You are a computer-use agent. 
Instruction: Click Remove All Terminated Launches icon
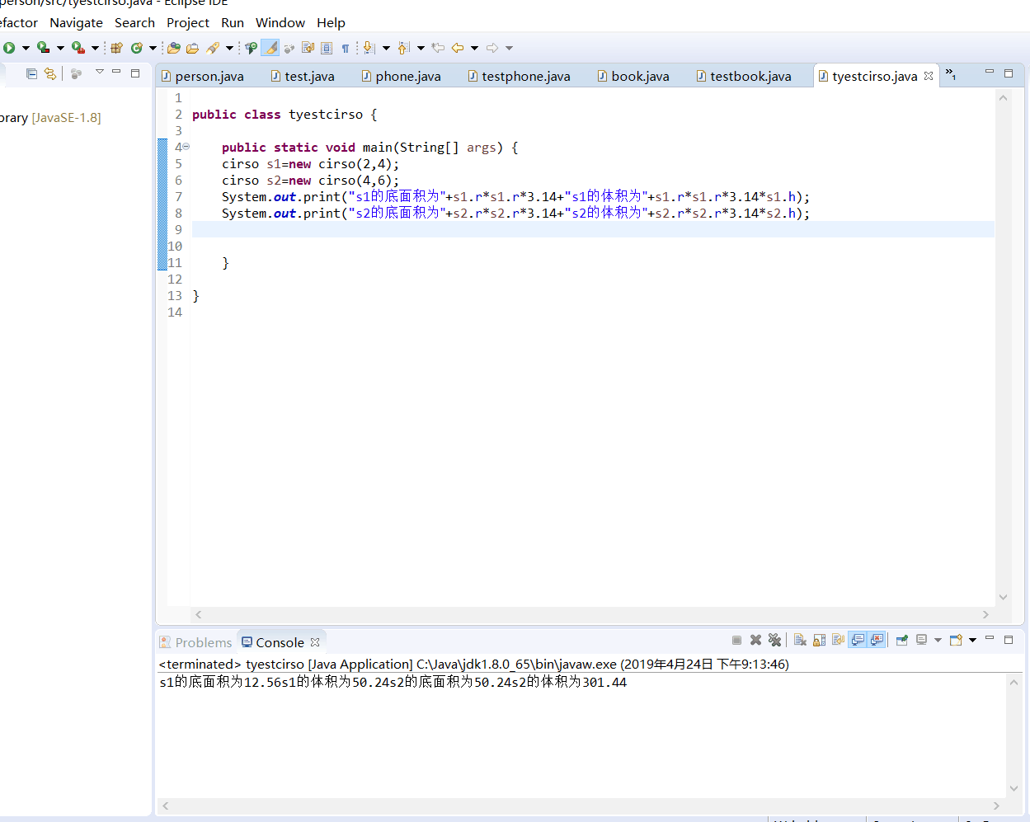pyautogui.click(x=774, y=640)
